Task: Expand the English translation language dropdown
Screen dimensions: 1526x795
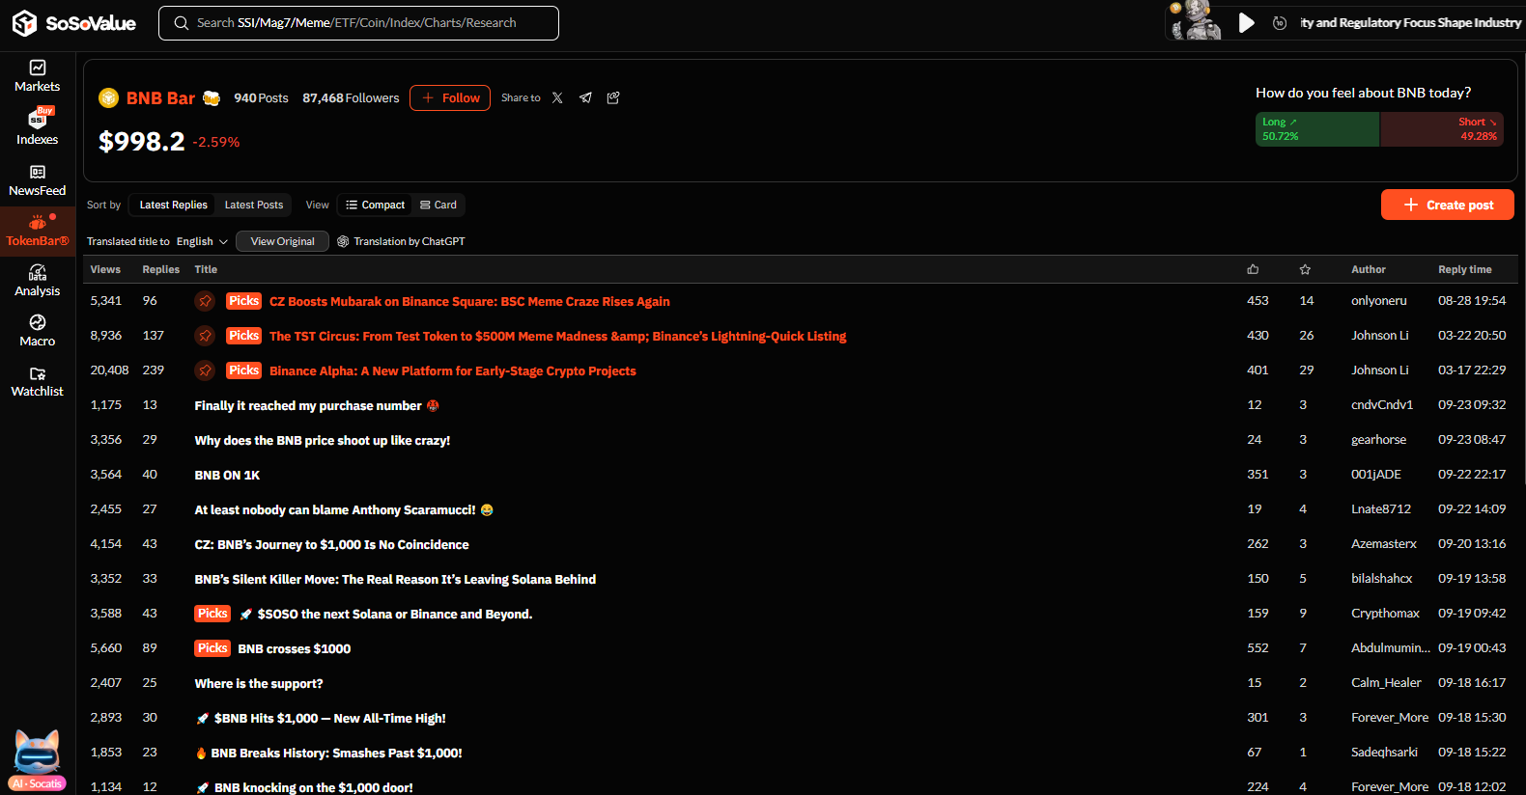Action: pyautogui.click(x=202, y=242)
